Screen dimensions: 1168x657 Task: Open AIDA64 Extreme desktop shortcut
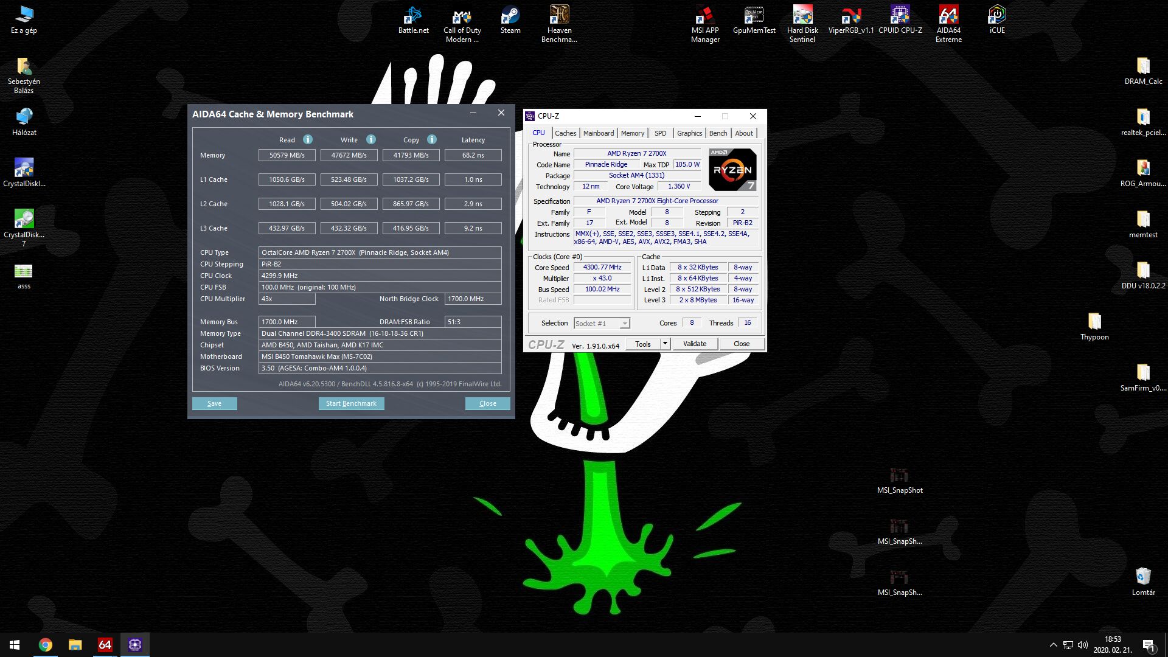[948, 24]
